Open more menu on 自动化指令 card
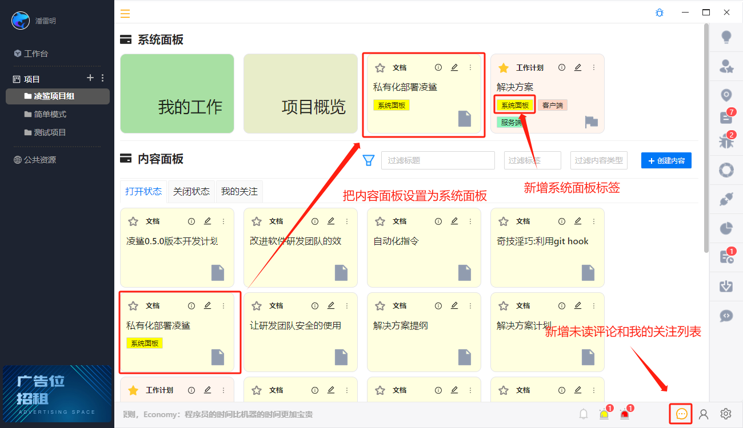The height and width of the screenshot is (428, 743). [470, 221]
